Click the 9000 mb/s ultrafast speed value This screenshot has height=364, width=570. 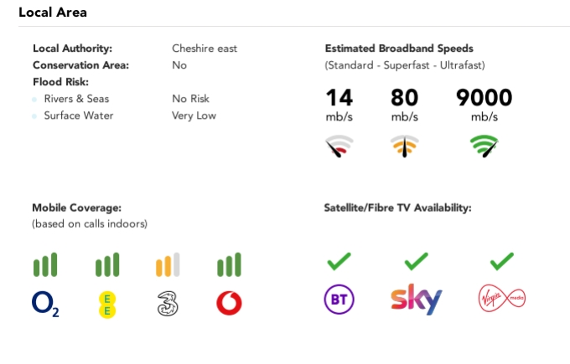point(484,98)
